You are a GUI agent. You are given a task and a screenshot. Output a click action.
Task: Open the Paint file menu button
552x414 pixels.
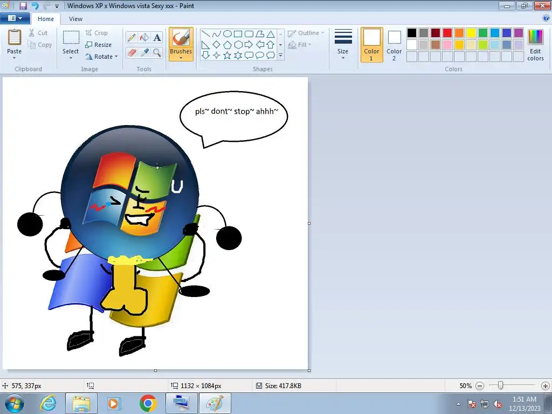15,18
